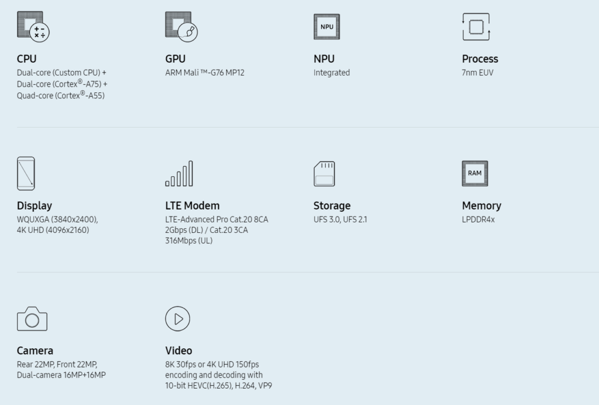The image size is (599, 405).
Task: Click the LPDDR4x memory text
Action: 478,219
